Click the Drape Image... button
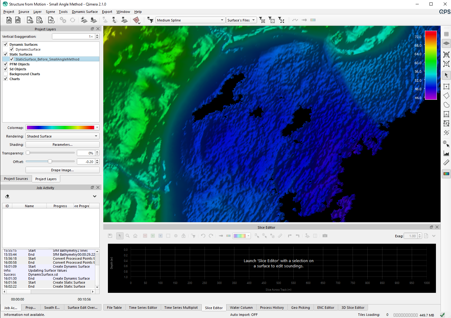The height and width of the screenshot is (318, 451). (x=62, y=170)
